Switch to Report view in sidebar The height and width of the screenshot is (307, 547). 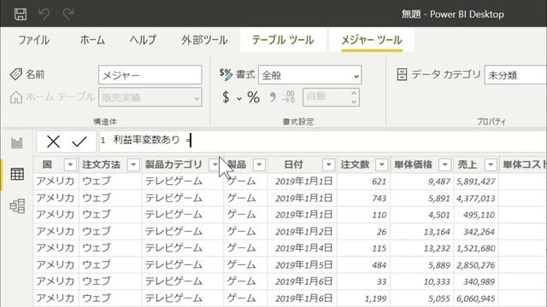pyautogui.click(x=17, y=142)
